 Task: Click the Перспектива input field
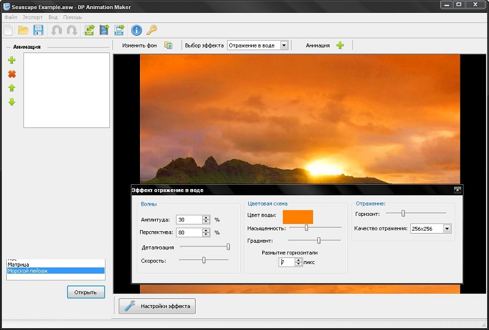(189, 232)
